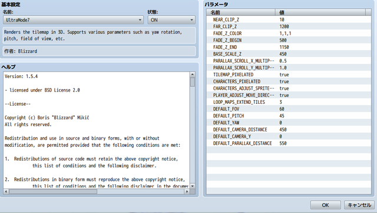
Task: Select the PARALLAX_SCROLL_X_MULTIP parameter row
Action: tap(289, 61)
